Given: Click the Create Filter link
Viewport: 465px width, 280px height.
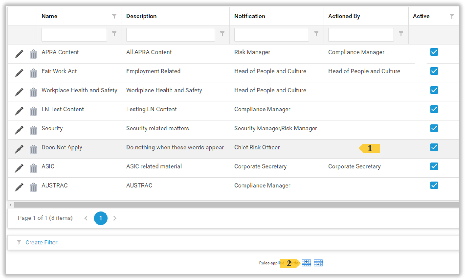Looking at the screenshot, I should [x=41, y=242].
